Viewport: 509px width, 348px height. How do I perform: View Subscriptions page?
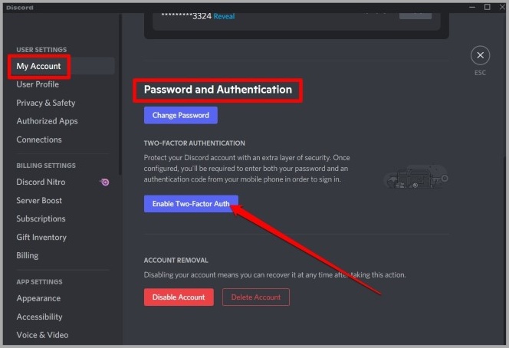click(41, 218)
